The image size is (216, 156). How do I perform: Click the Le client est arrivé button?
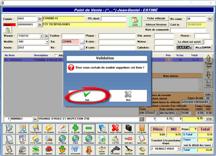[x=189, y=41]
